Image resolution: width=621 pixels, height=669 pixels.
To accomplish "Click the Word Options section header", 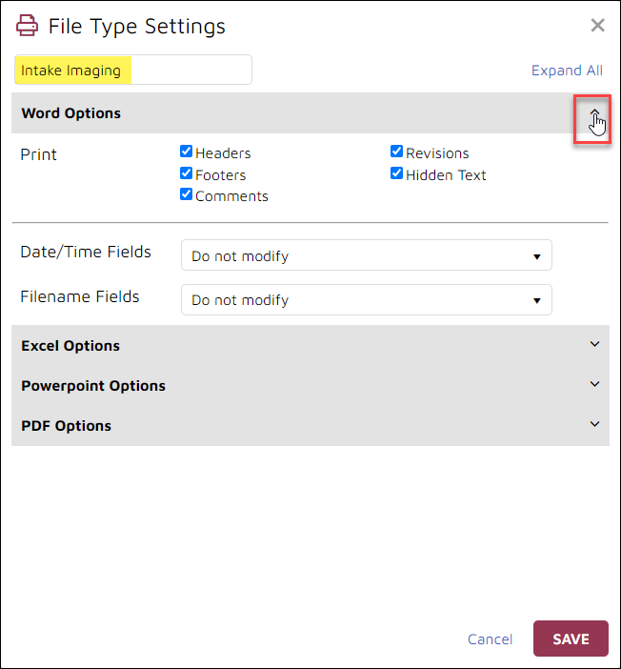I will [310, 113].
